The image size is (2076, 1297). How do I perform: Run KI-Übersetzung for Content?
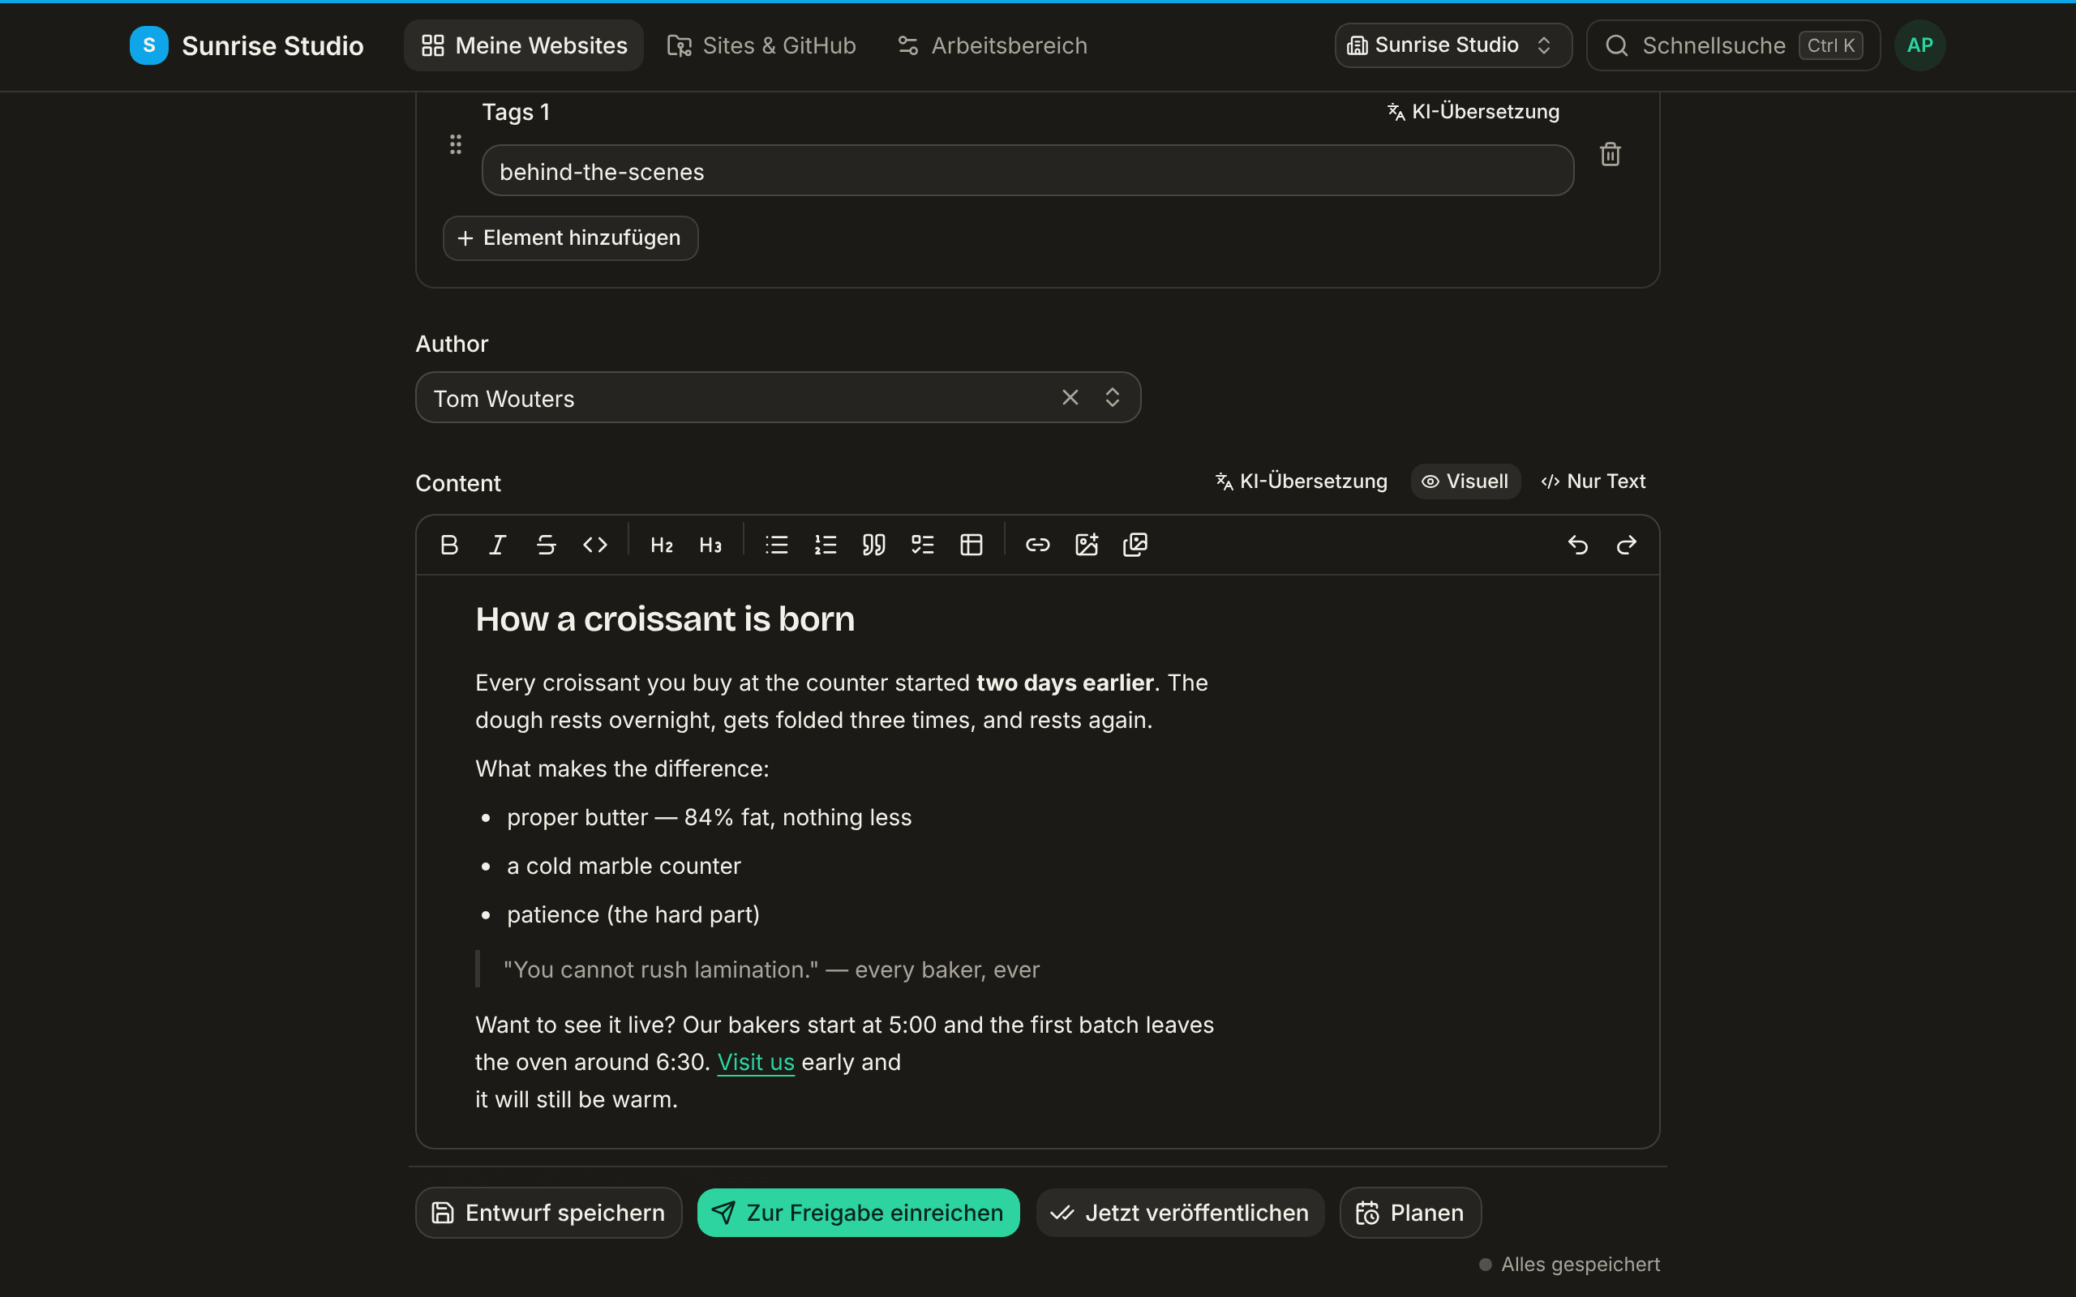tap(1302, 482)
